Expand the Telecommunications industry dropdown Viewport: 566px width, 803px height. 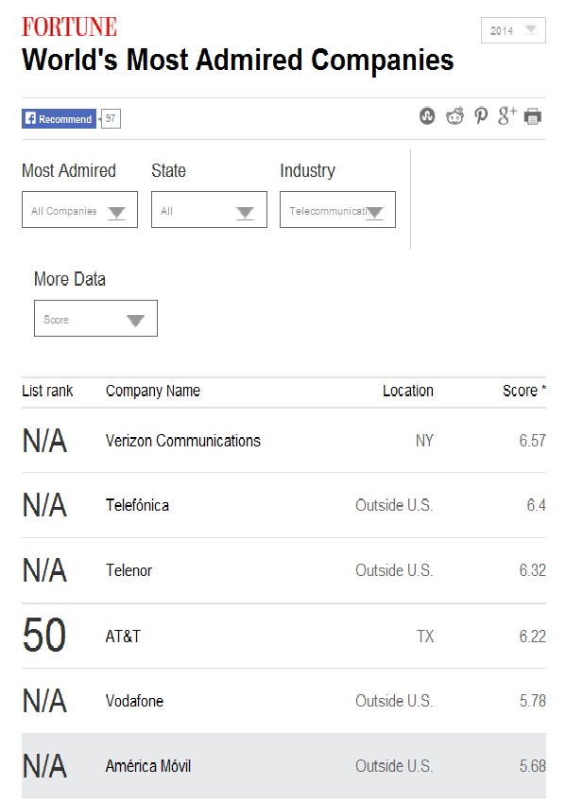[x=337, y=209]
